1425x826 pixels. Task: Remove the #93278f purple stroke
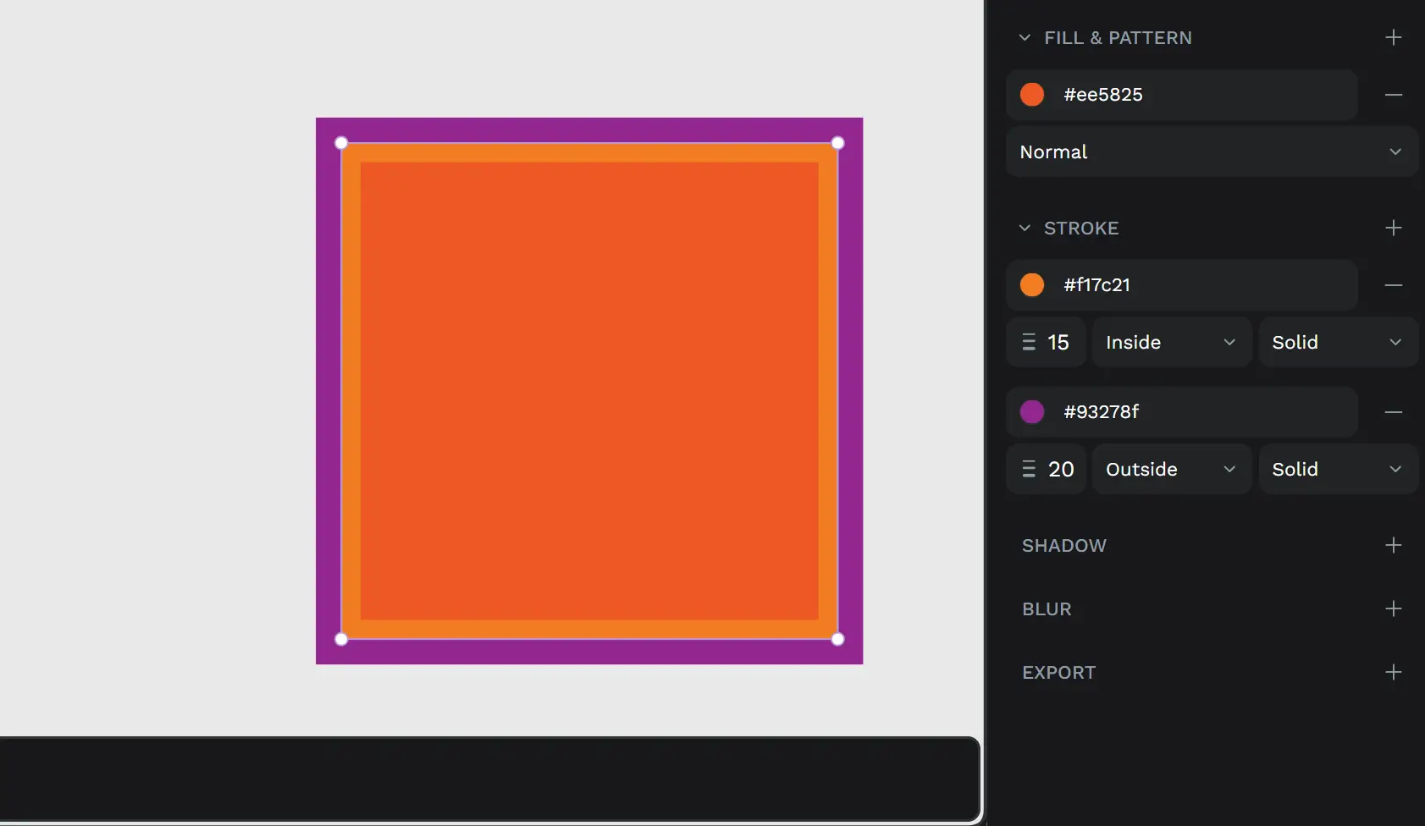click(1393, 412)
